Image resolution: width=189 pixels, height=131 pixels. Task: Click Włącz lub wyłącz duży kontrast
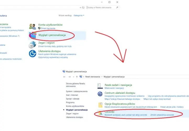(157, 99)
